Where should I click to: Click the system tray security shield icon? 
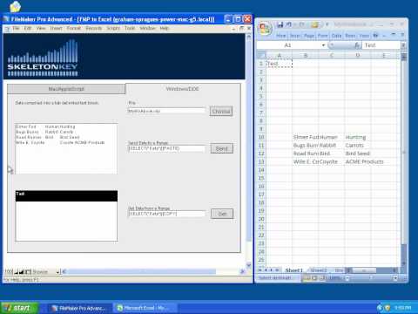[x=388, y=308]
